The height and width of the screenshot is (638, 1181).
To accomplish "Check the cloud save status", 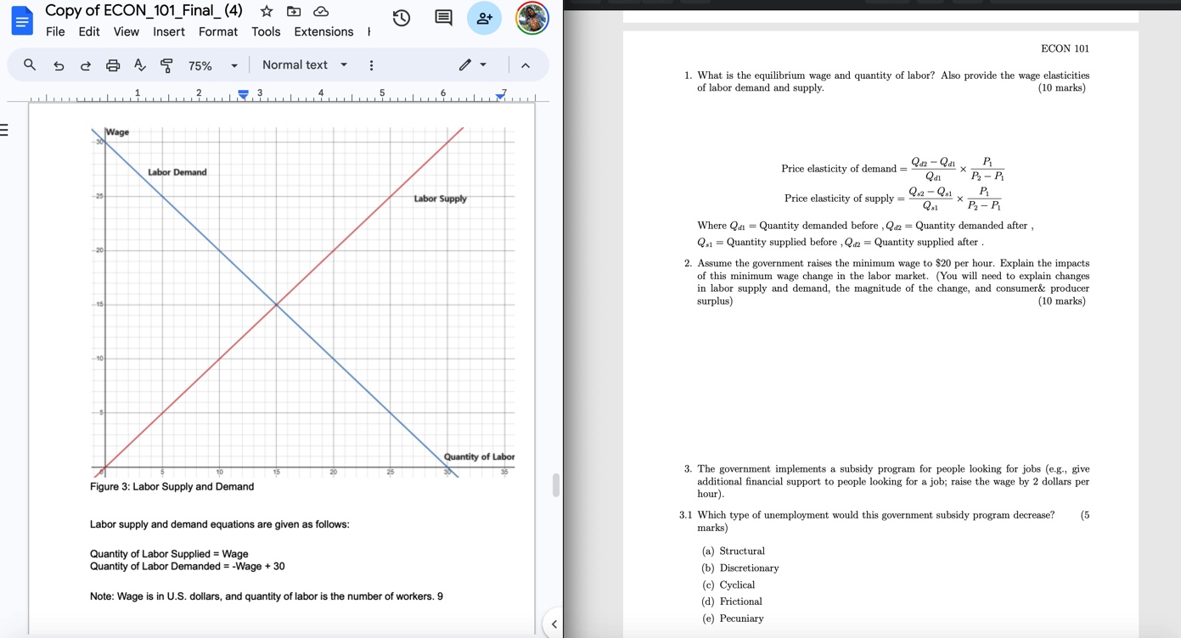I will click(x=320, y=11).
